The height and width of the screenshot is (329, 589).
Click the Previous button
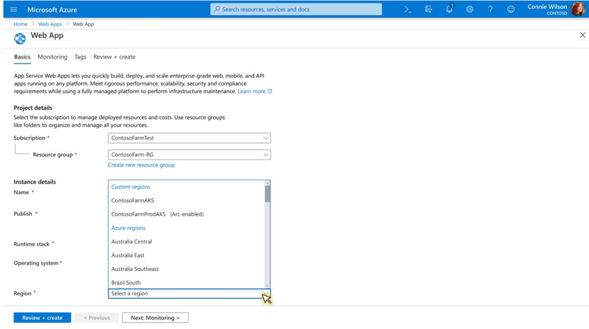(x=97, y=318)
